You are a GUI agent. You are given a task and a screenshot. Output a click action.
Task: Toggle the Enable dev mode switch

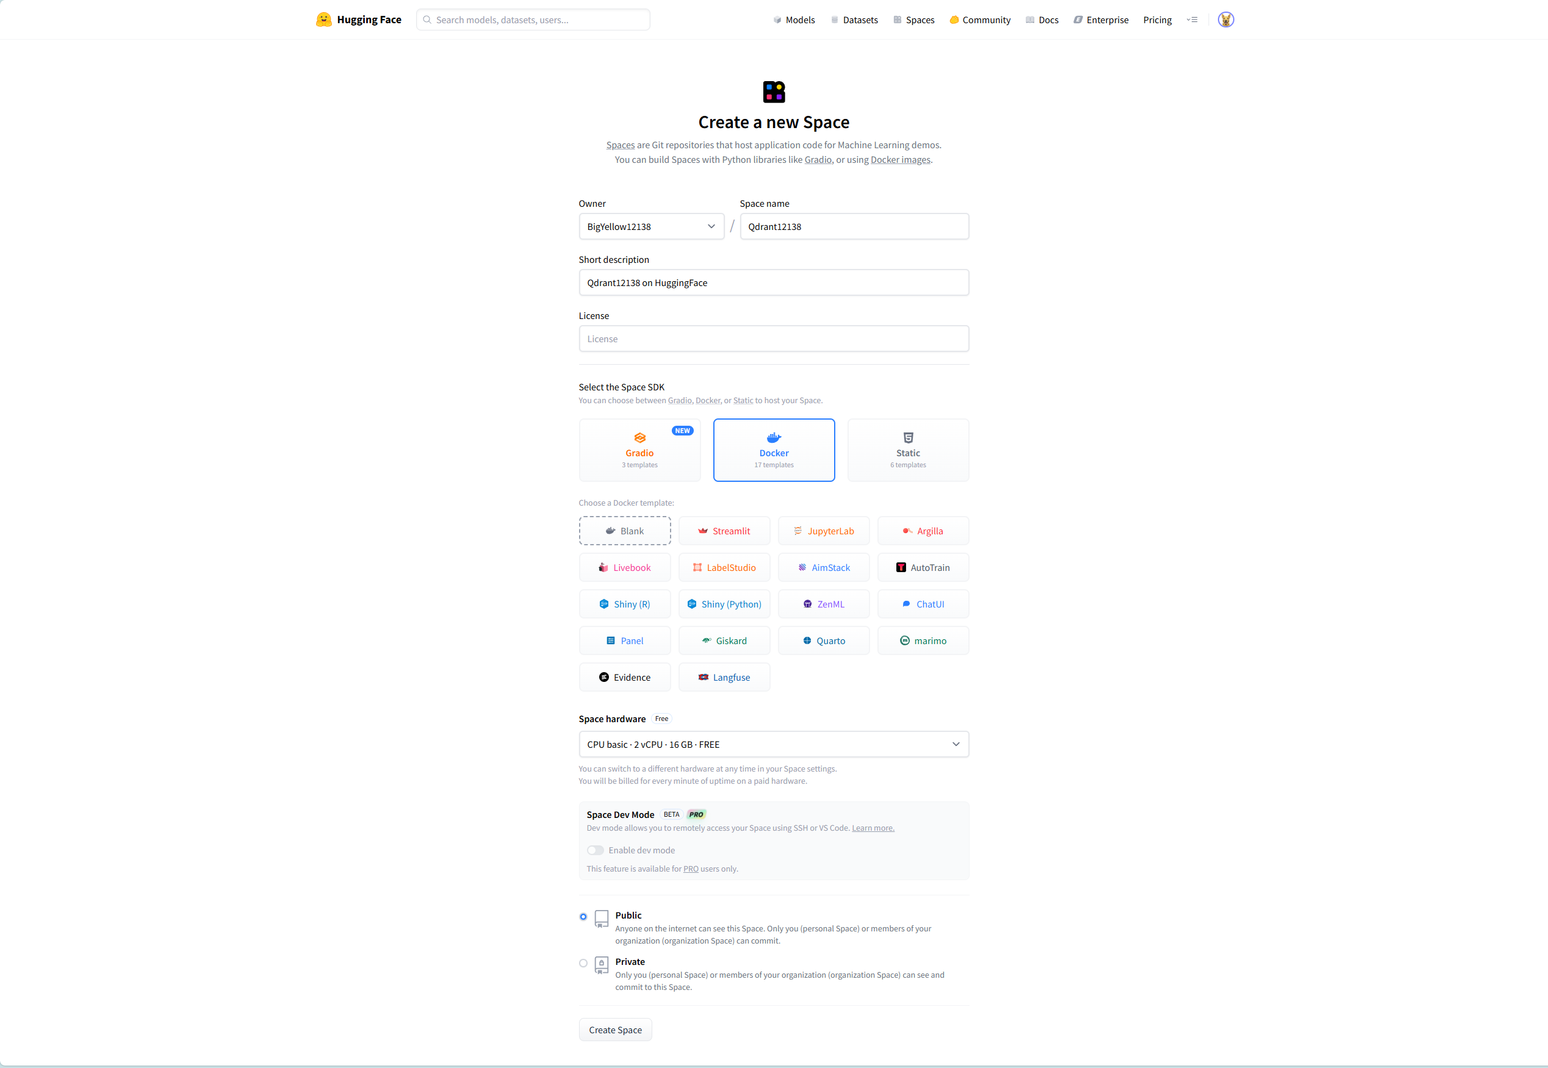pyautogui.click(x=595, y=850)
